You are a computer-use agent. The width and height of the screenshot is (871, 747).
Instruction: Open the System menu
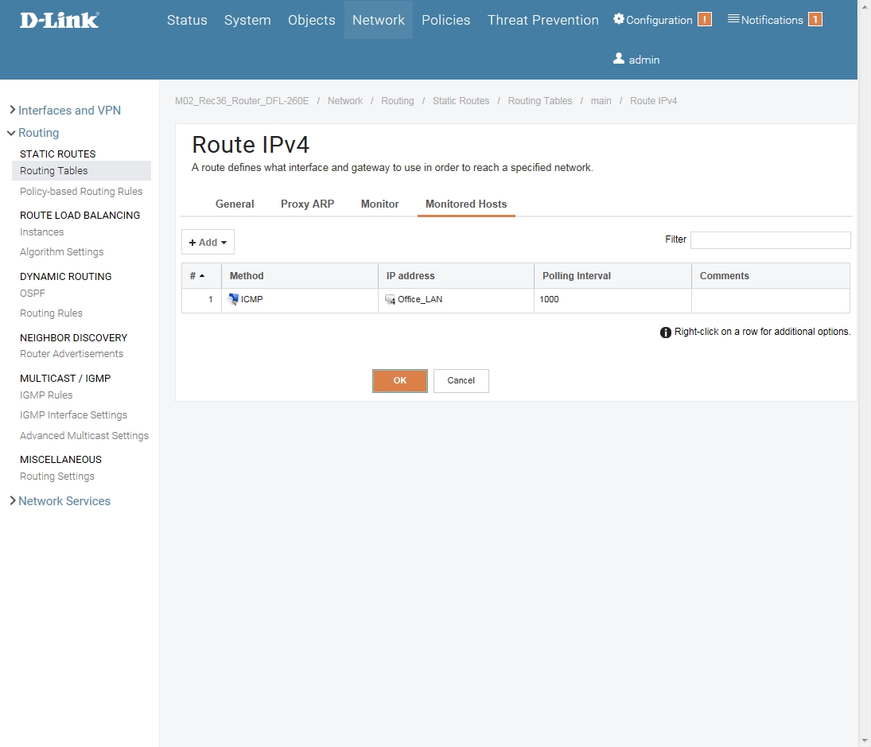pyautogui.click(x=247, y=20)
